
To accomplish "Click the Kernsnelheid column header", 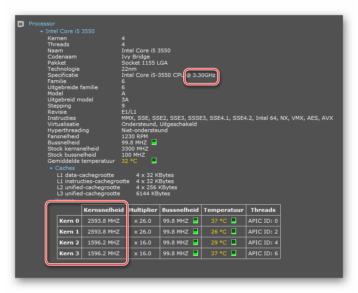I will [104, 210].
